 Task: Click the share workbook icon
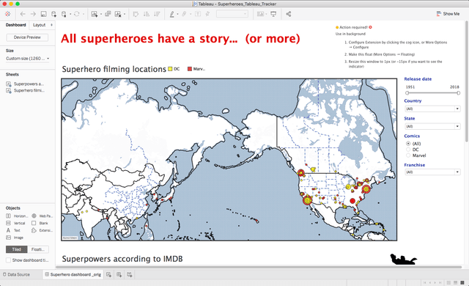(288, 14)
